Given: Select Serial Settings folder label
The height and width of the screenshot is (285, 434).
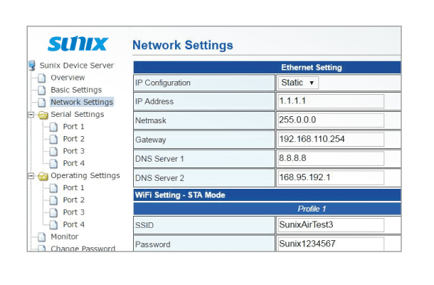Looking at the screenshot, I should click(78, 114).
